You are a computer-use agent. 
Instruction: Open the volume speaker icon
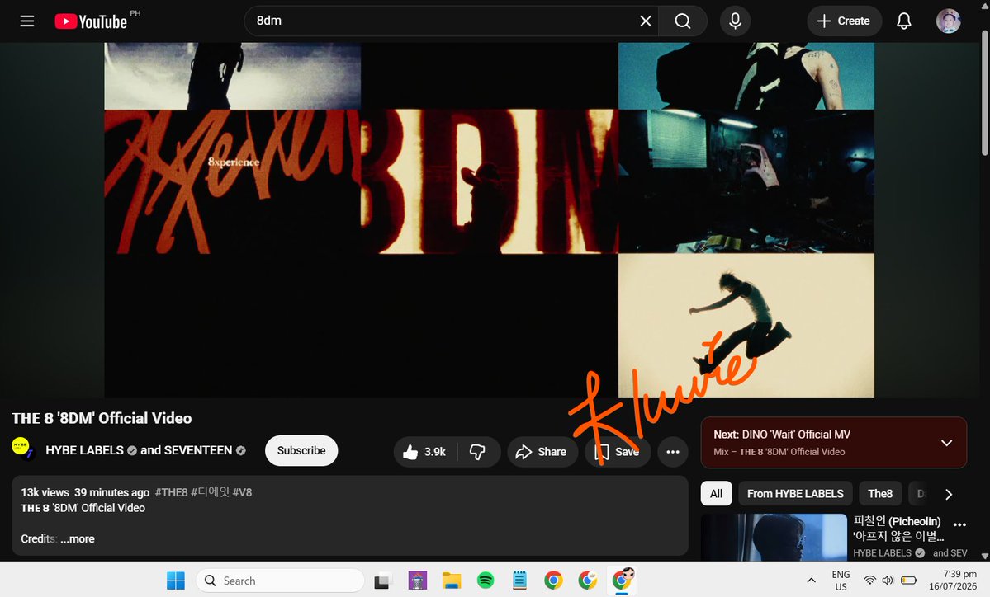point(888,581)
